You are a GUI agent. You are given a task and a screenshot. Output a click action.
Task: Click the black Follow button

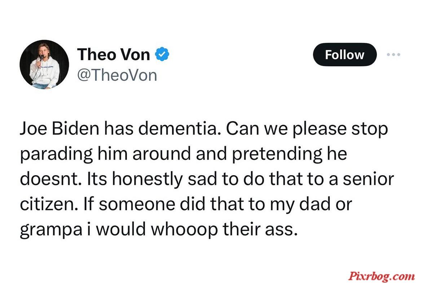point(344,54)
